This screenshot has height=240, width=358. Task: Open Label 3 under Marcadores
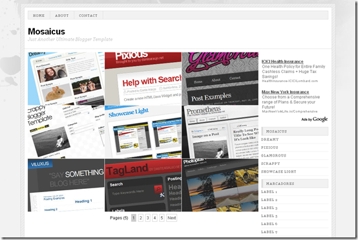[x=269, y=208]
